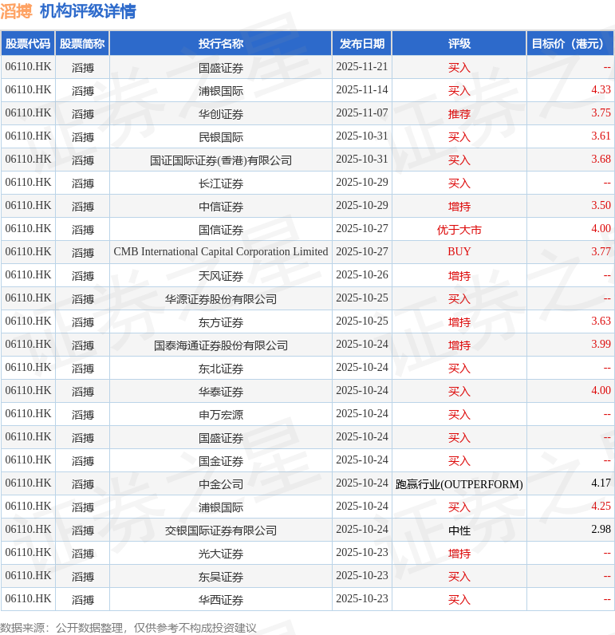The height and width of the screenshot is (635, 615).
Task: Click the 跑赢行业(OUTPERFORM) rating cell
Action: click(x=459, y=484)
